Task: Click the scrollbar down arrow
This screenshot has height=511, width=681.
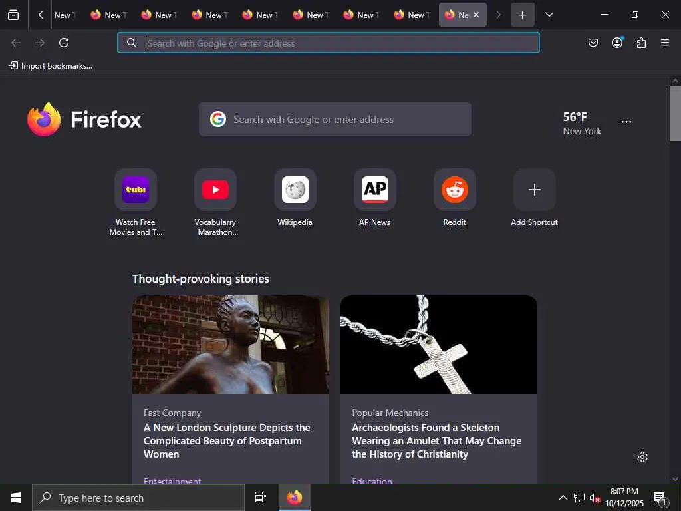Action: click(675, 479)
